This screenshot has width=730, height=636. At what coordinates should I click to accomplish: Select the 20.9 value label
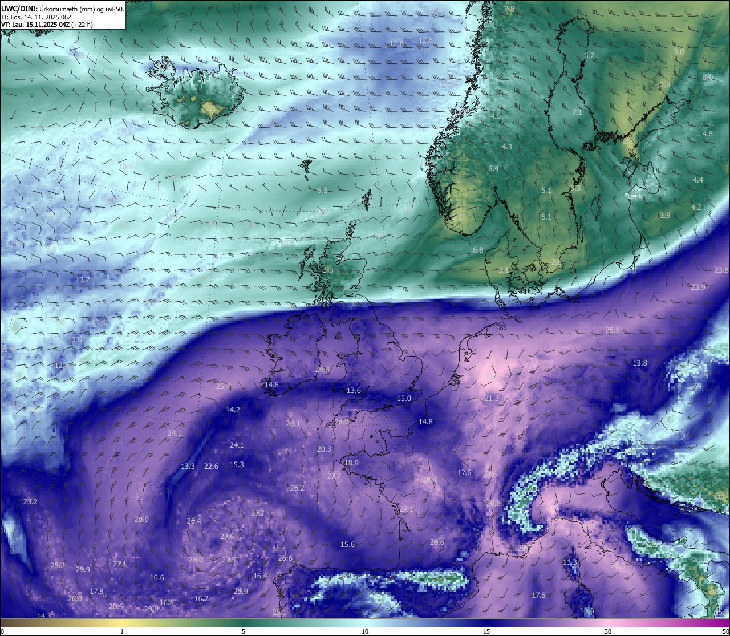point(151,609)
